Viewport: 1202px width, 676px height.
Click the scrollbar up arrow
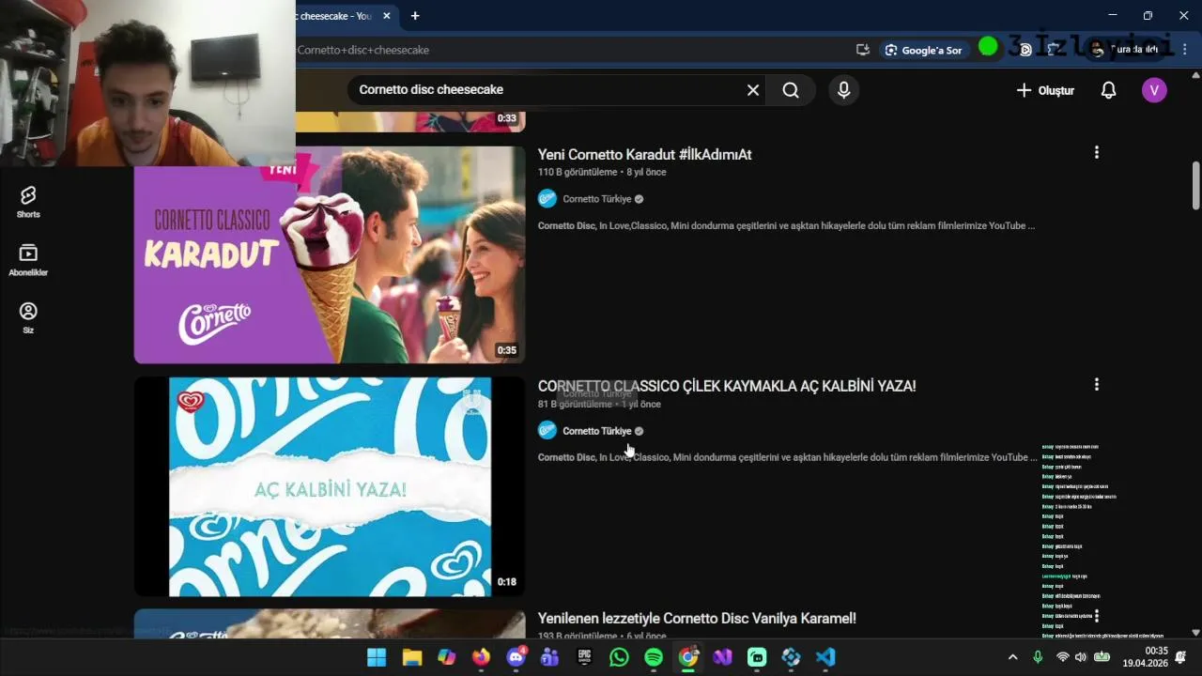1195,73
